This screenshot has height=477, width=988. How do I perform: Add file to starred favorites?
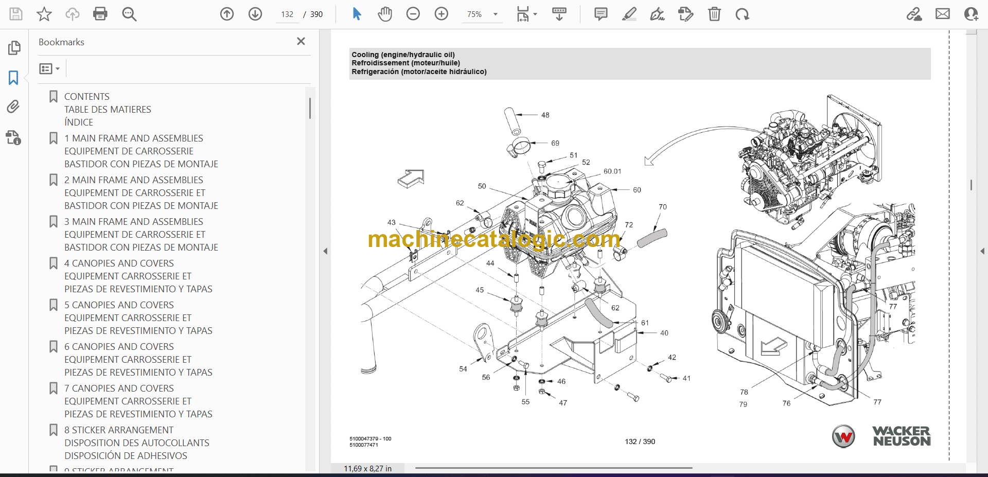click(44, 14)
